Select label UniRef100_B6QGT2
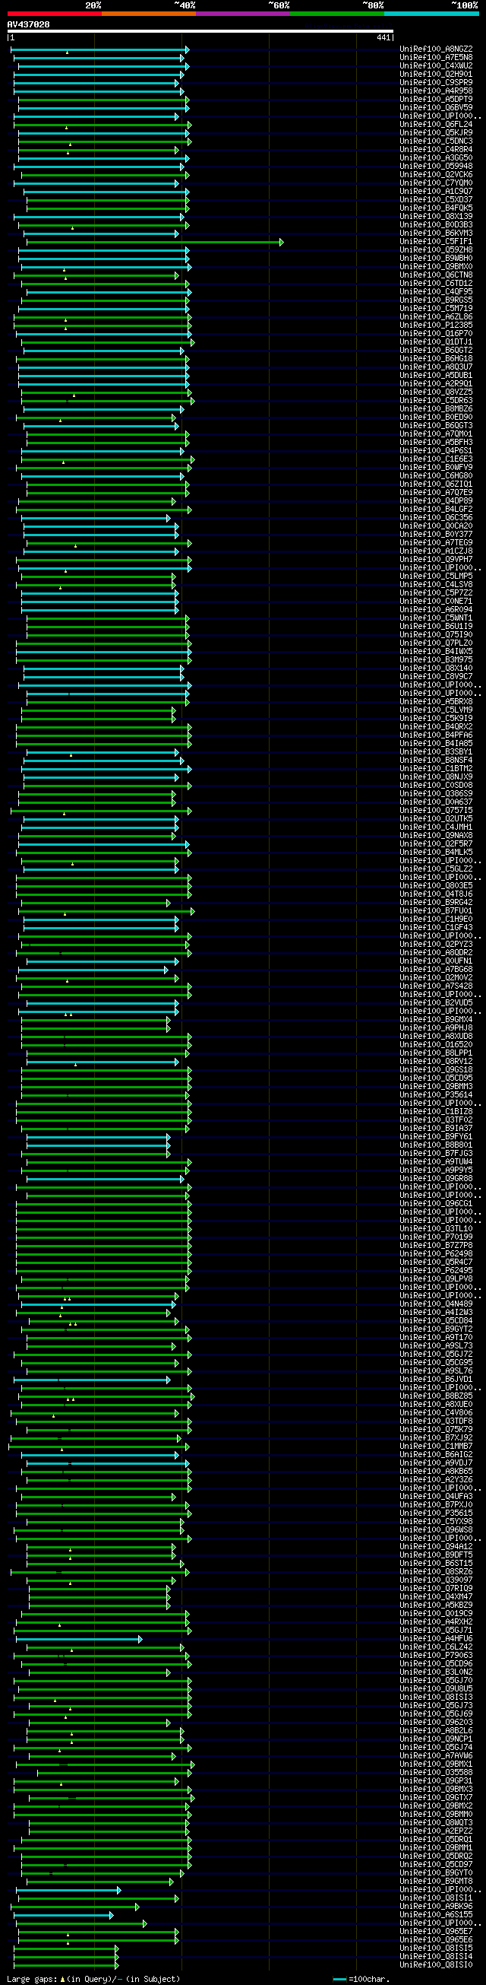This screenshot has width=486, height=1985. (436, 351)
